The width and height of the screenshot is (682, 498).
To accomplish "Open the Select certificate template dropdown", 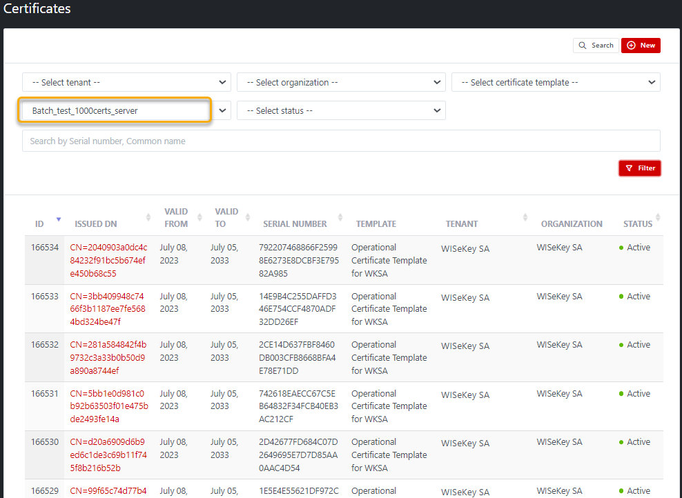I will (x=556, y=82).
